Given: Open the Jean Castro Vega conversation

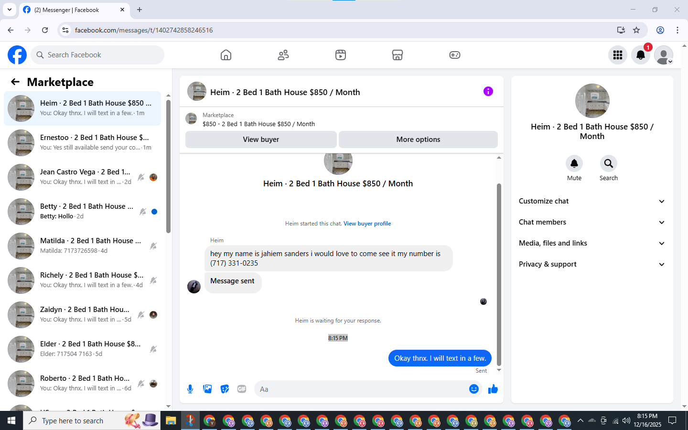Looking at the screenshot, I should [82, 177].
